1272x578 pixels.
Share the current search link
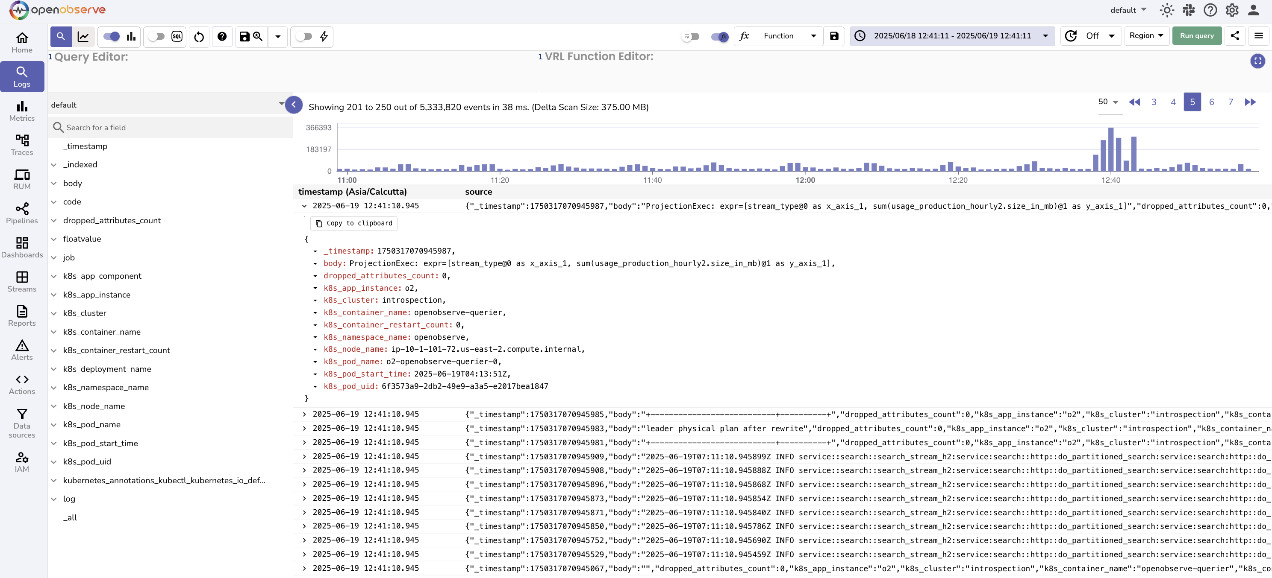1234,35
